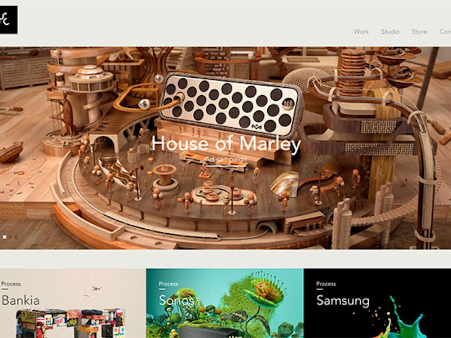Click the colorful arcade artwork in the Bankia tile
The height and width of the screenshot is (338, 451).
tap(71, 323)
